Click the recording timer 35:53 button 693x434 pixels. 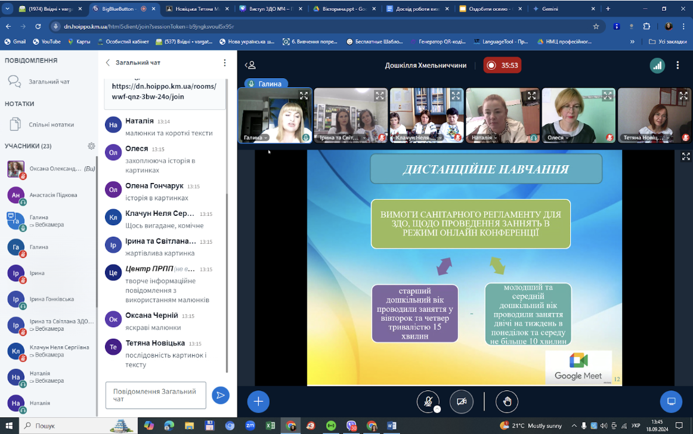point(503,66)
